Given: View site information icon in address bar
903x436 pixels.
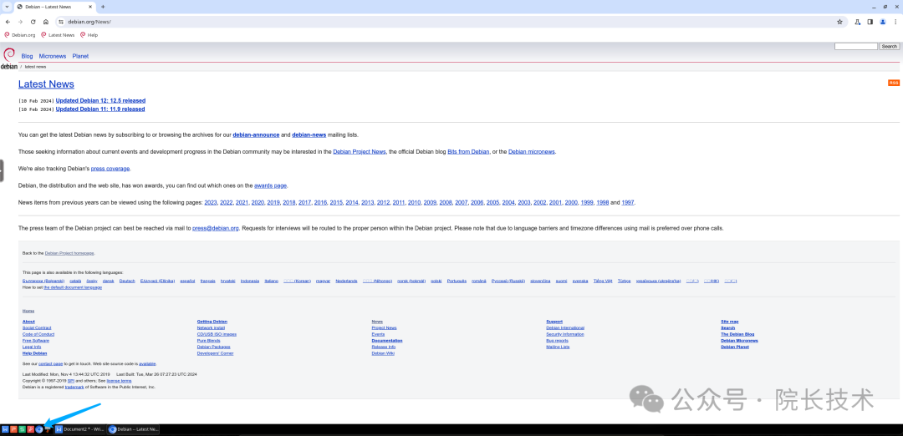Looking at the screenshot, I should (60, 22).
